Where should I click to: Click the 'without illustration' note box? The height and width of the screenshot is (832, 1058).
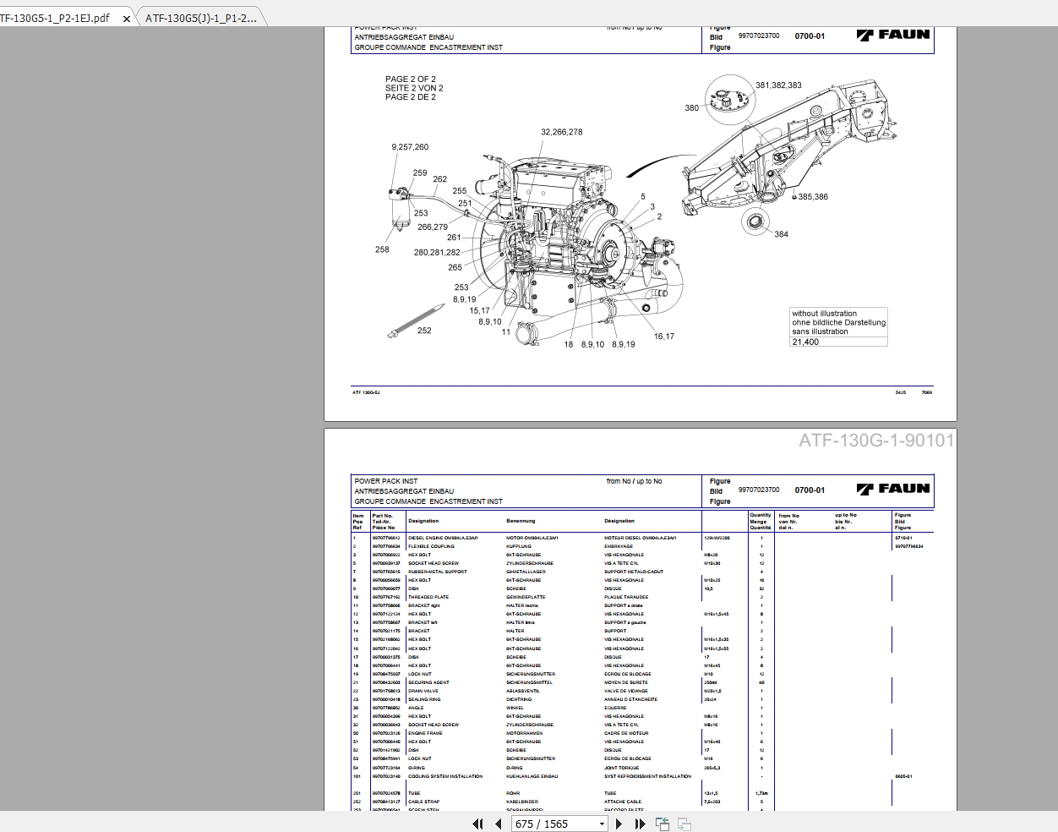point(837,325)
